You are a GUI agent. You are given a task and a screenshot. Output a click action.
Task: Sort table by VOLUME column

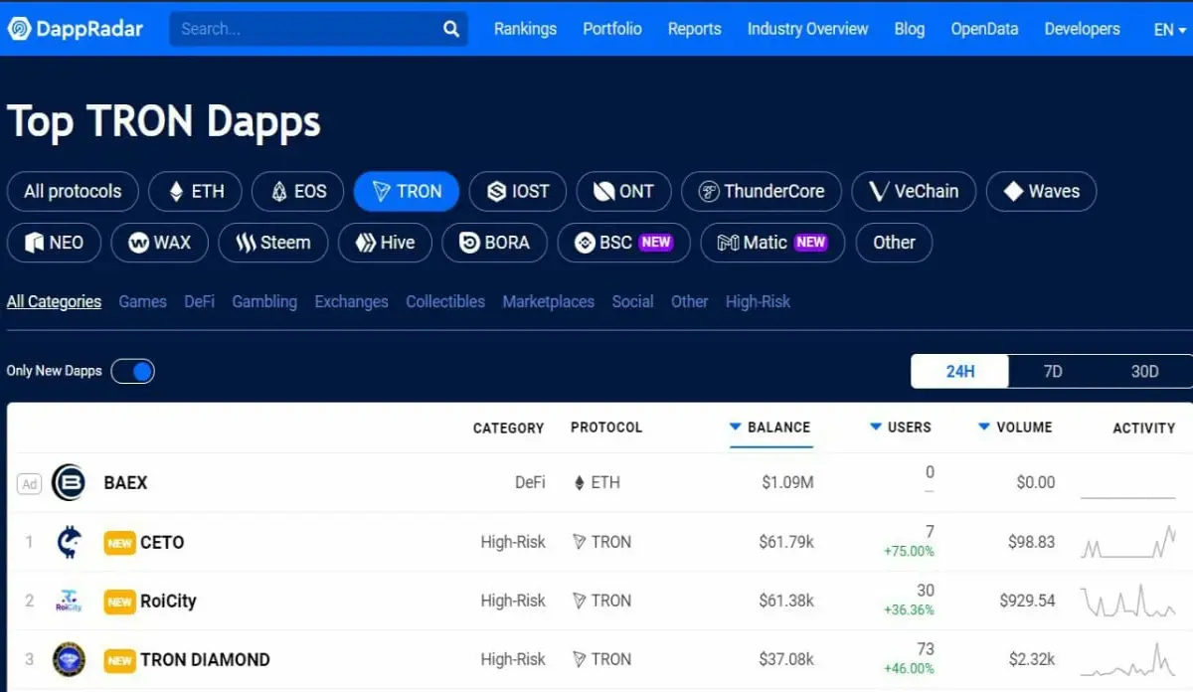[x=1015, y=428]
